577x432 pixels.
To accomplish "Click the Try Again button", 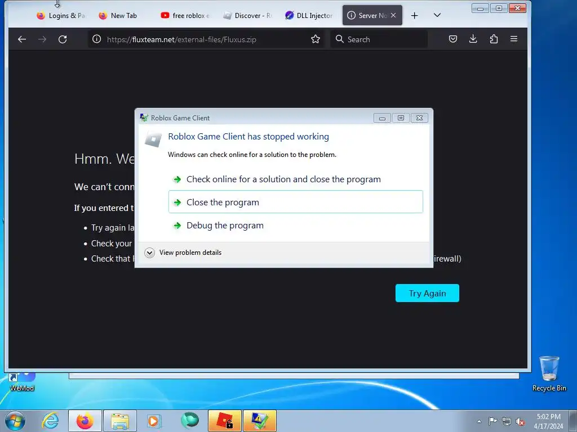I will [427, 293].
